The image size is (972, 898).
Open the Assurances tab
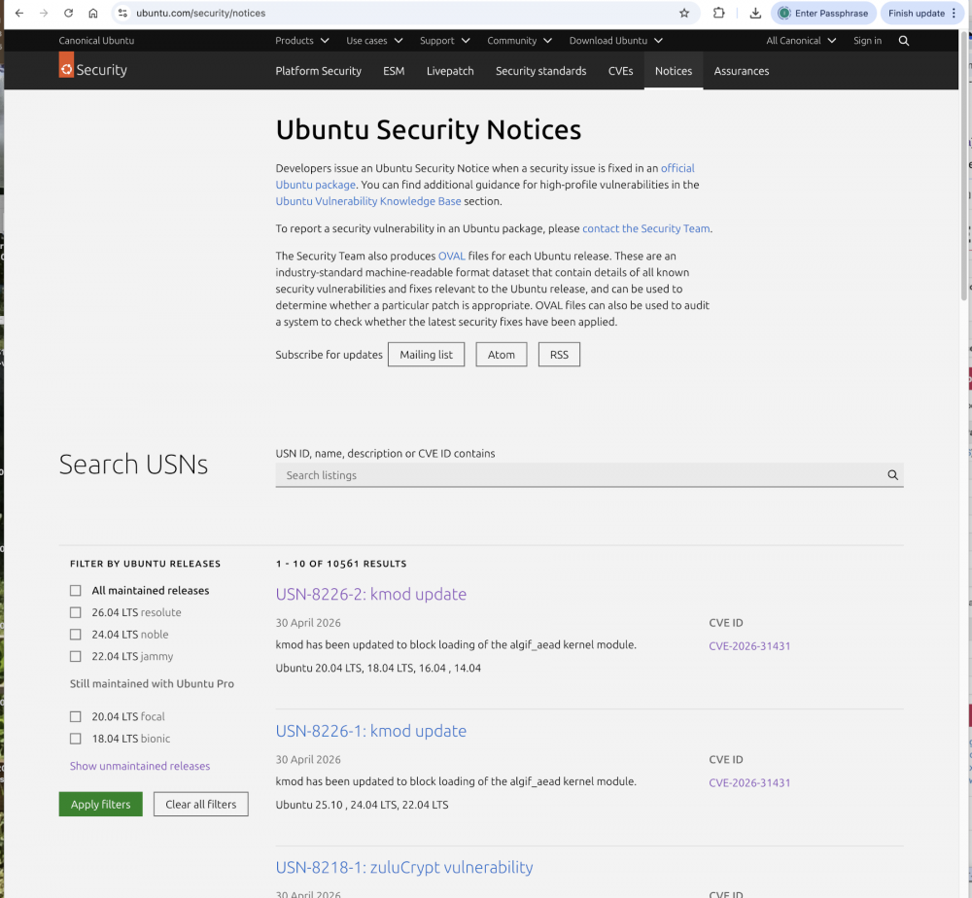[x=742, y=71]
